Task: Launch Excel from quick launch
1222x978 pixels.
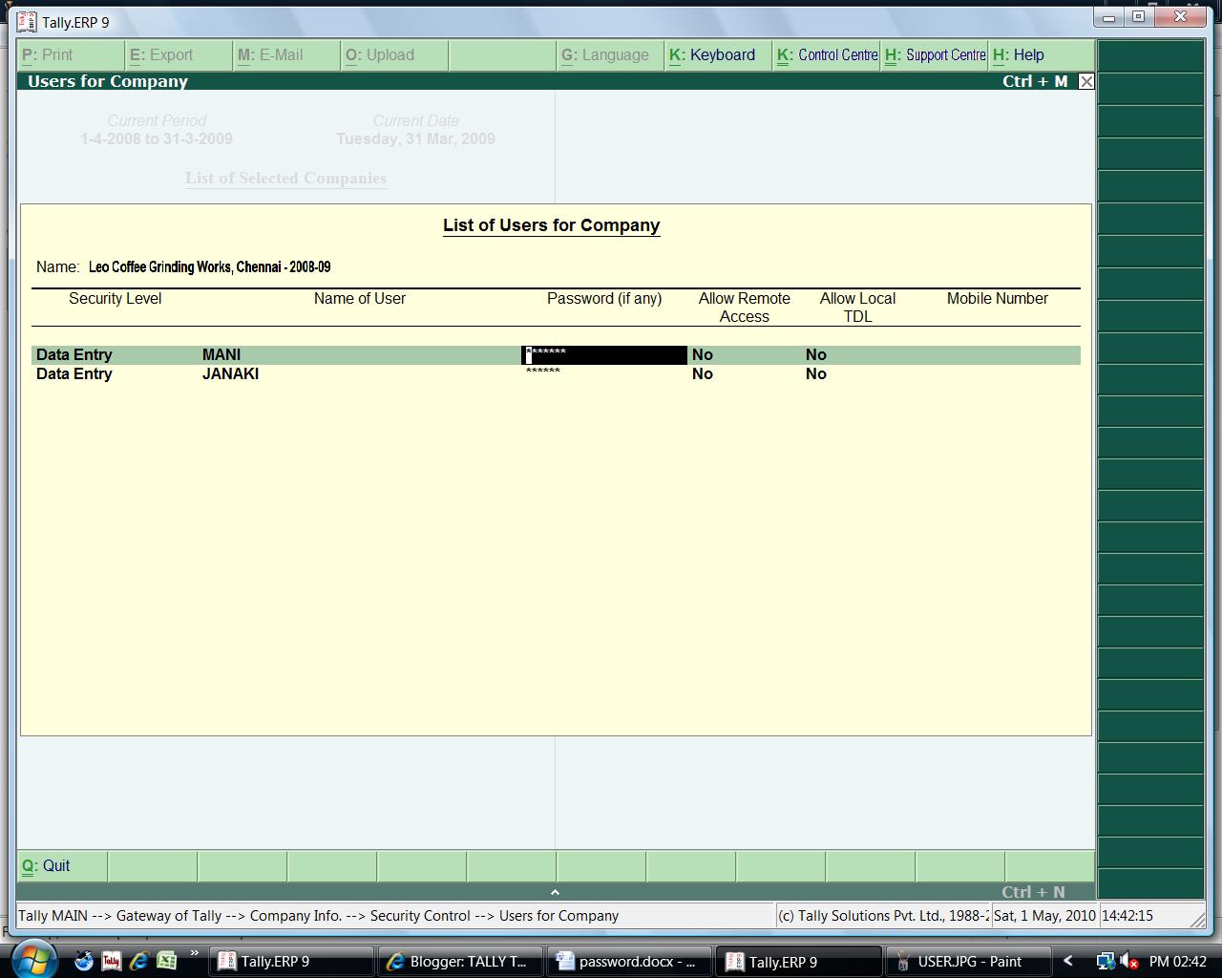Action: pyautogui.click(x=167, y=961)
